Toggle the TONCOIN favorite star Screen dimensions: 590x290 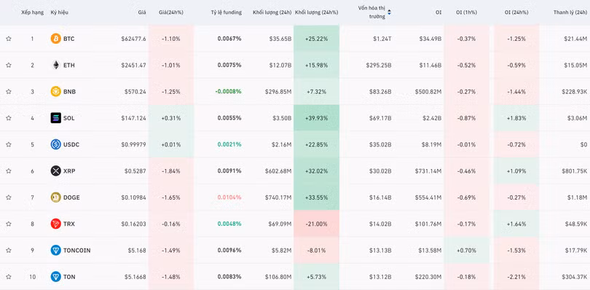9,250
